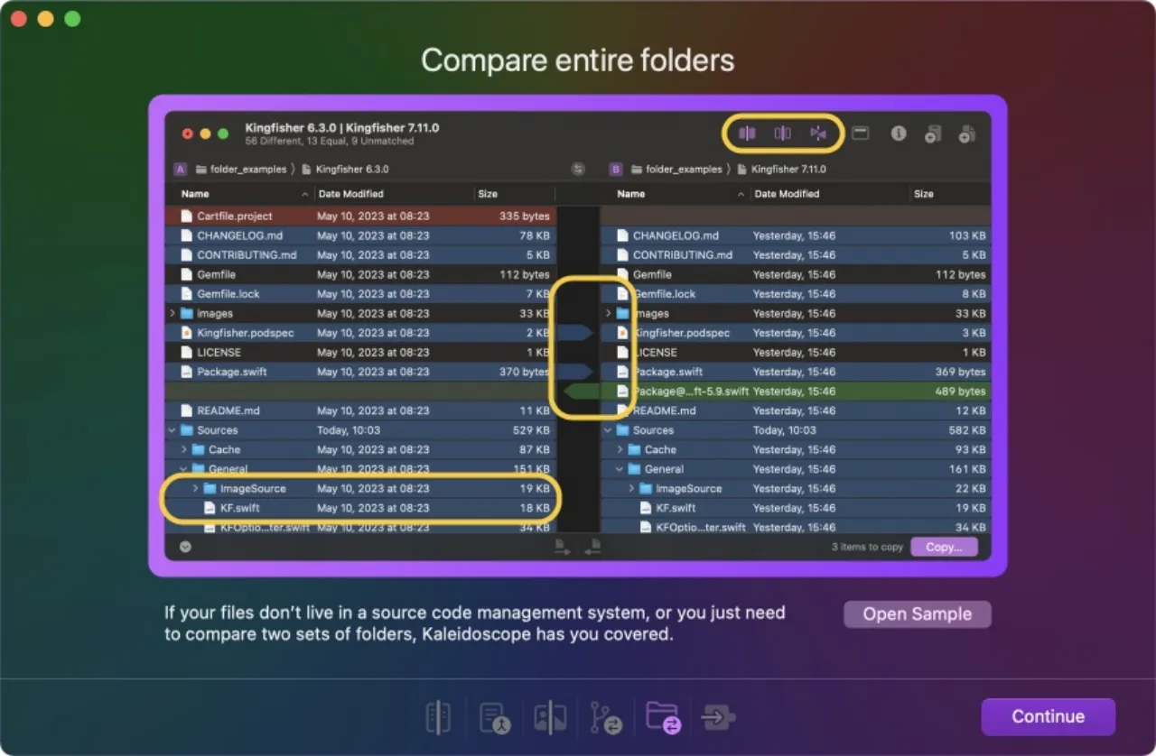
Task: Select the CHANGELOG.md row sized 103 KB
Action: tap(796, 235)
